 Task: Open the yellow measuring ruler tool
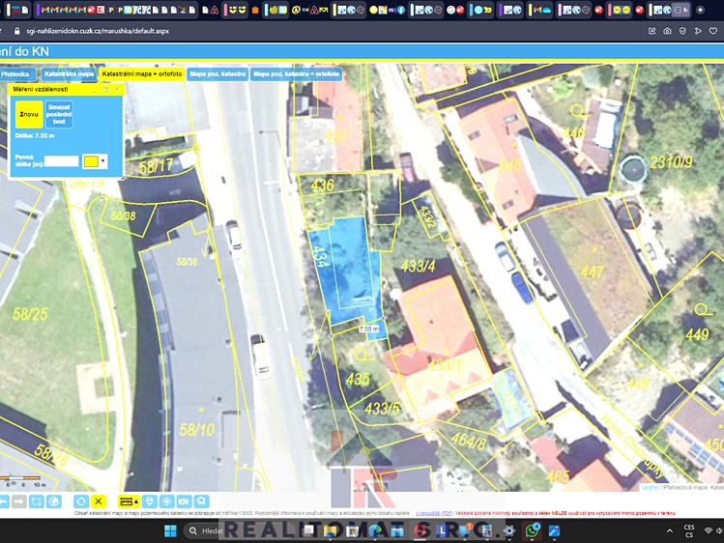point(129,501)
